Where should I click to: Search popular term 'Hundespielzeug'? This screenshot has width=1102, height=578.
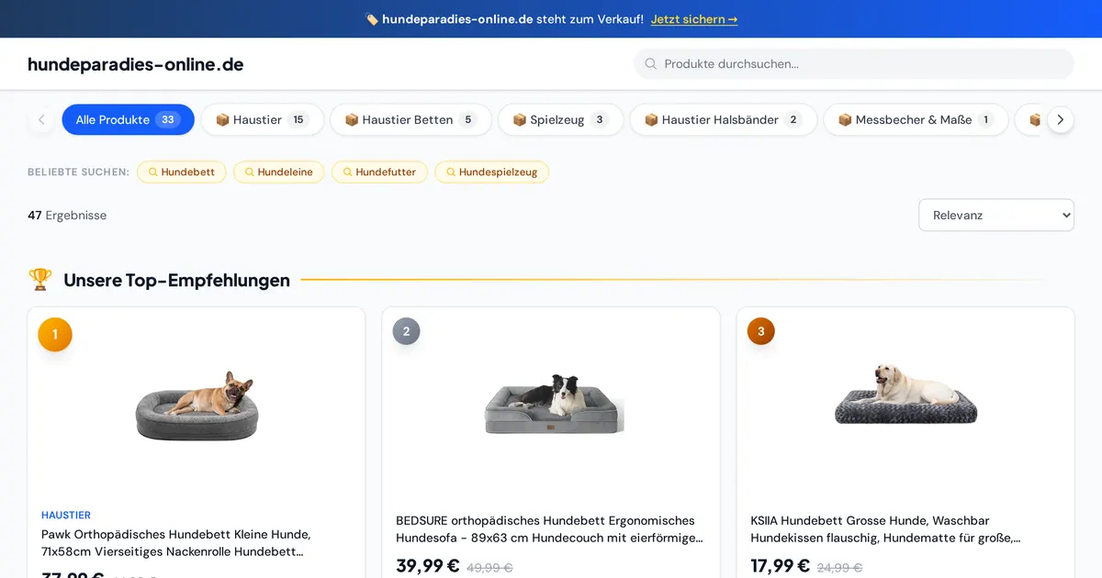(492, 172)
